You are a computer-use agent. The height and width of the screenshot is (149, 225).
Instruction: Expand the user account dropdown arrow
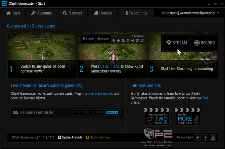[218, 13]
